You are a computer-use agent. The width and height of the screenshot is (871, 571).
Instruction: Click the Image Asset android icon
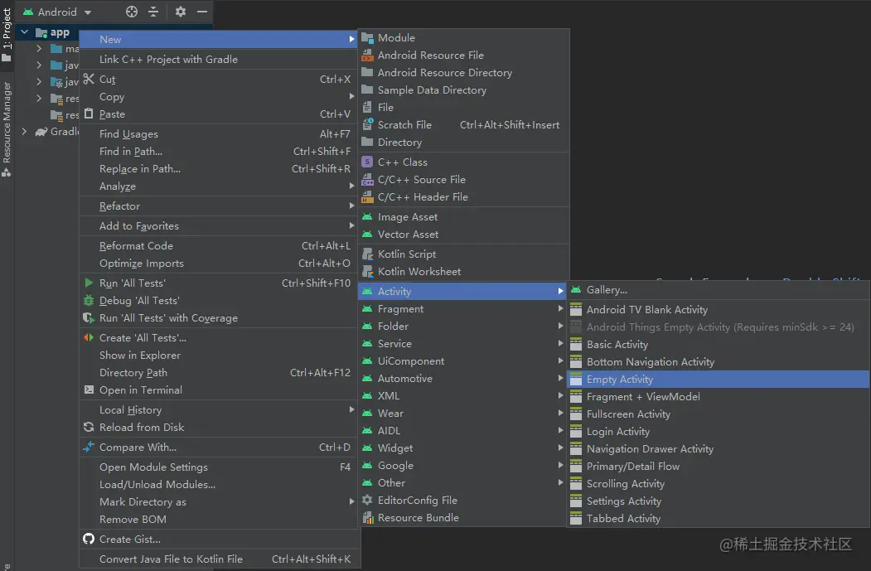point(367,216)
